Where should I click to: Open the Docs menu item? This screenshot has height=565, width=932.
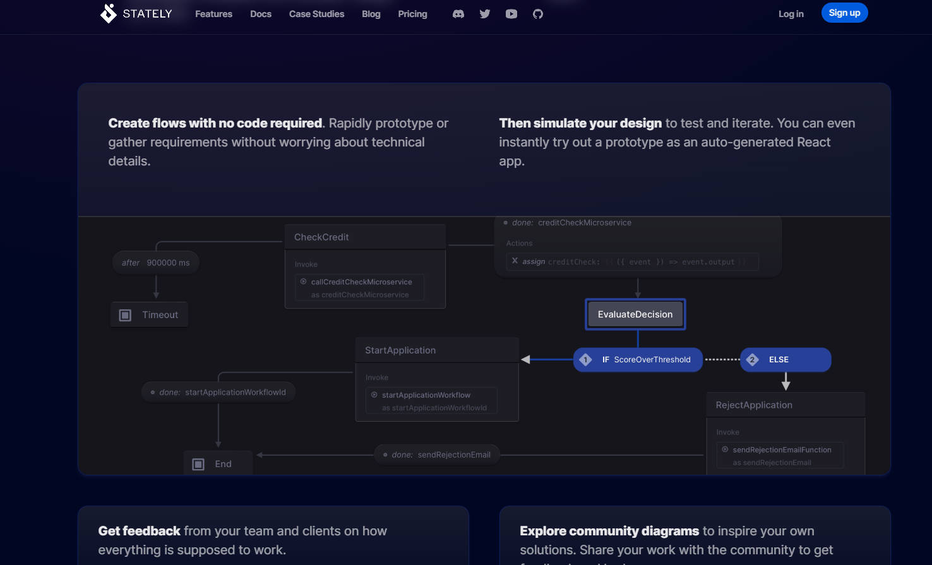(261, 14)
